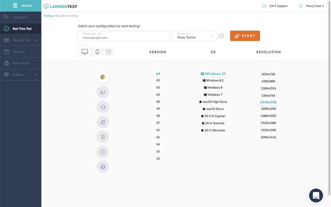Switch to desktop device mode
The image size is (331, 207).
pyautogui.click(x=85, y=51)
